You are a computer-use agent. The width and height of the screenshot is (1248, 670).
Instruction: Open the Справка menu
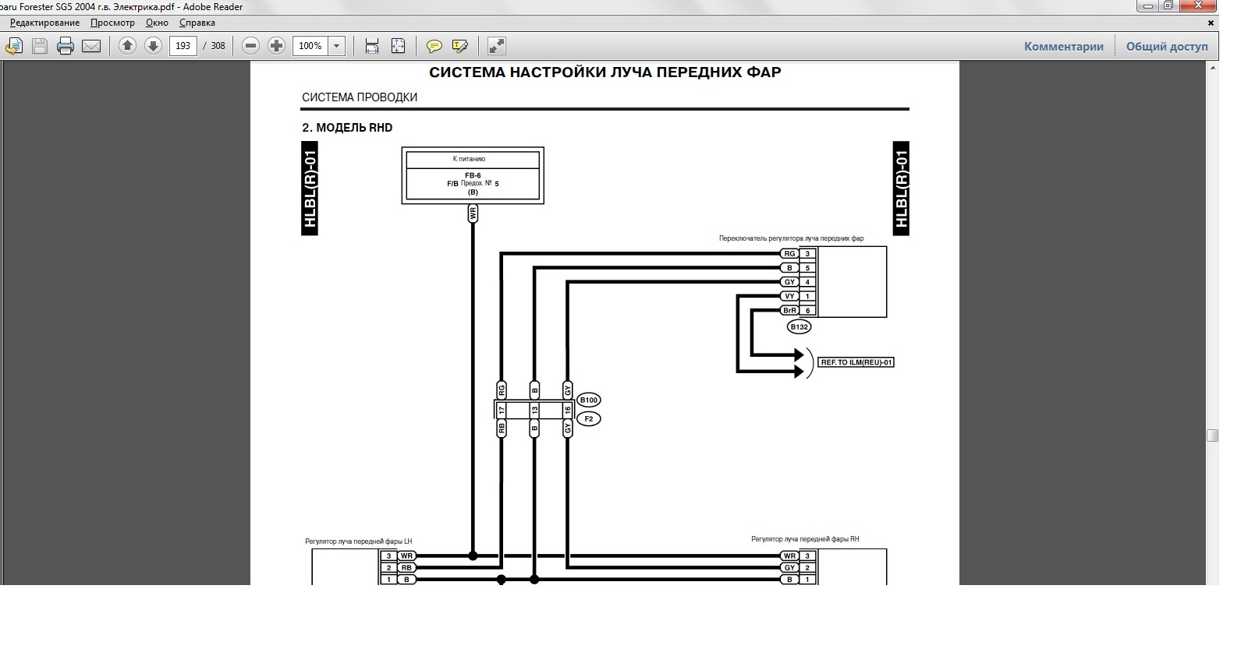(x=197, y=23)
